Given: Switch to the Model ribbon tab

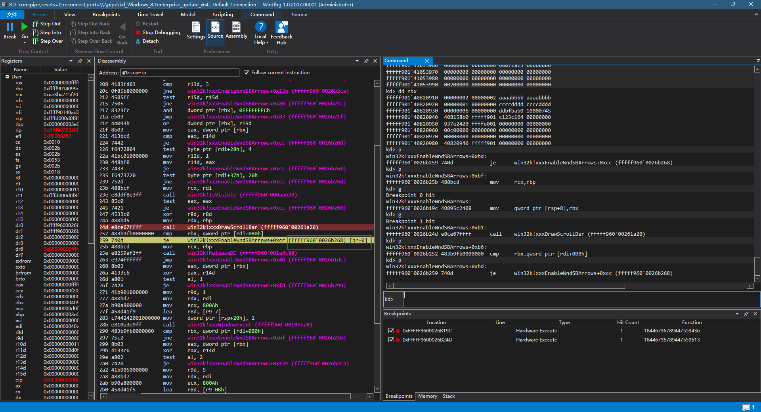Looking at the screenshot, I should tap(188, 15).
